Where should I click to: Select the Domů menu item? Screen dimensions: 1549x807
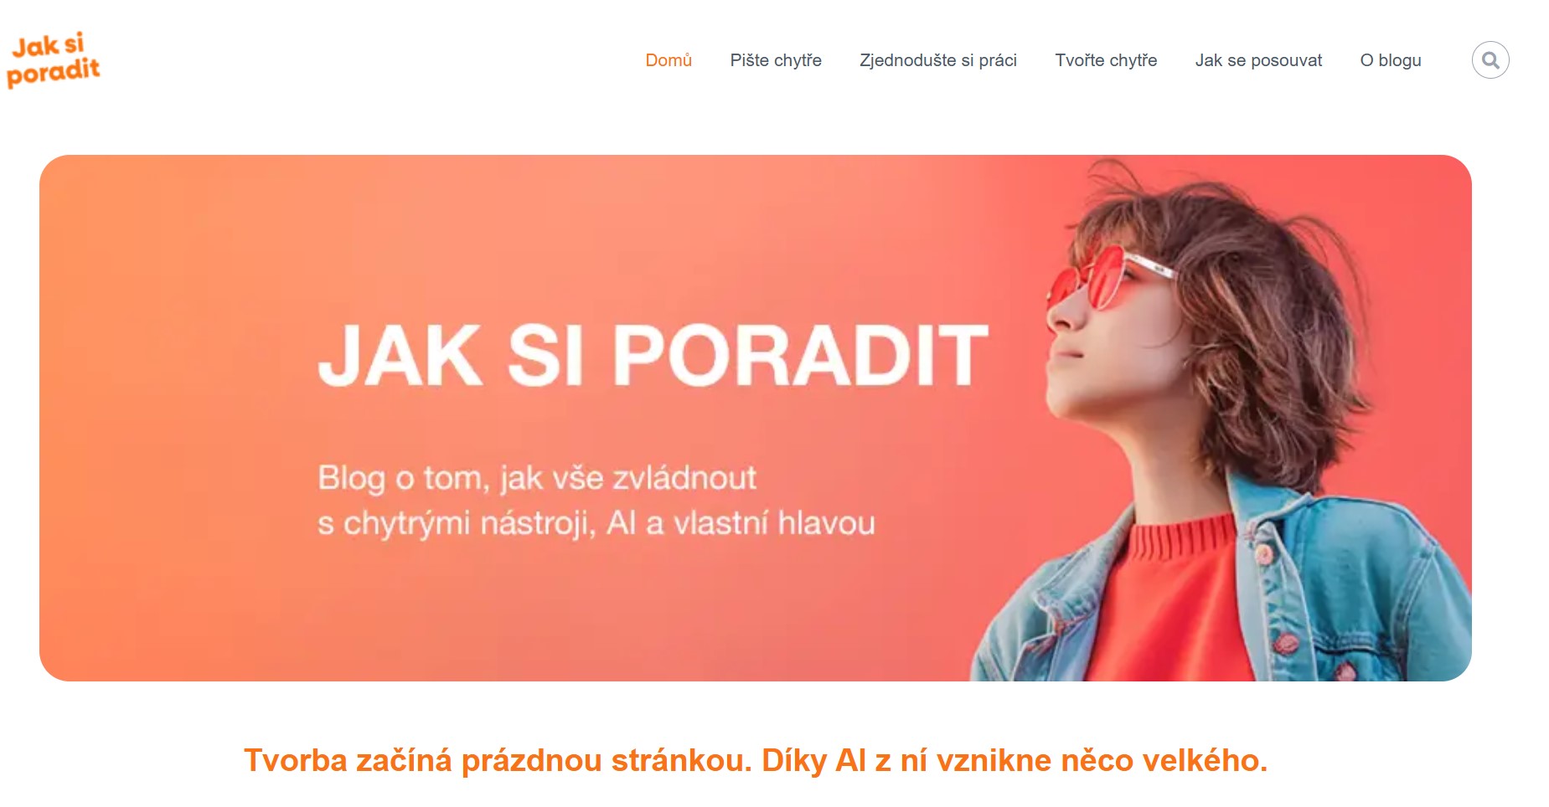pos(669,60)
